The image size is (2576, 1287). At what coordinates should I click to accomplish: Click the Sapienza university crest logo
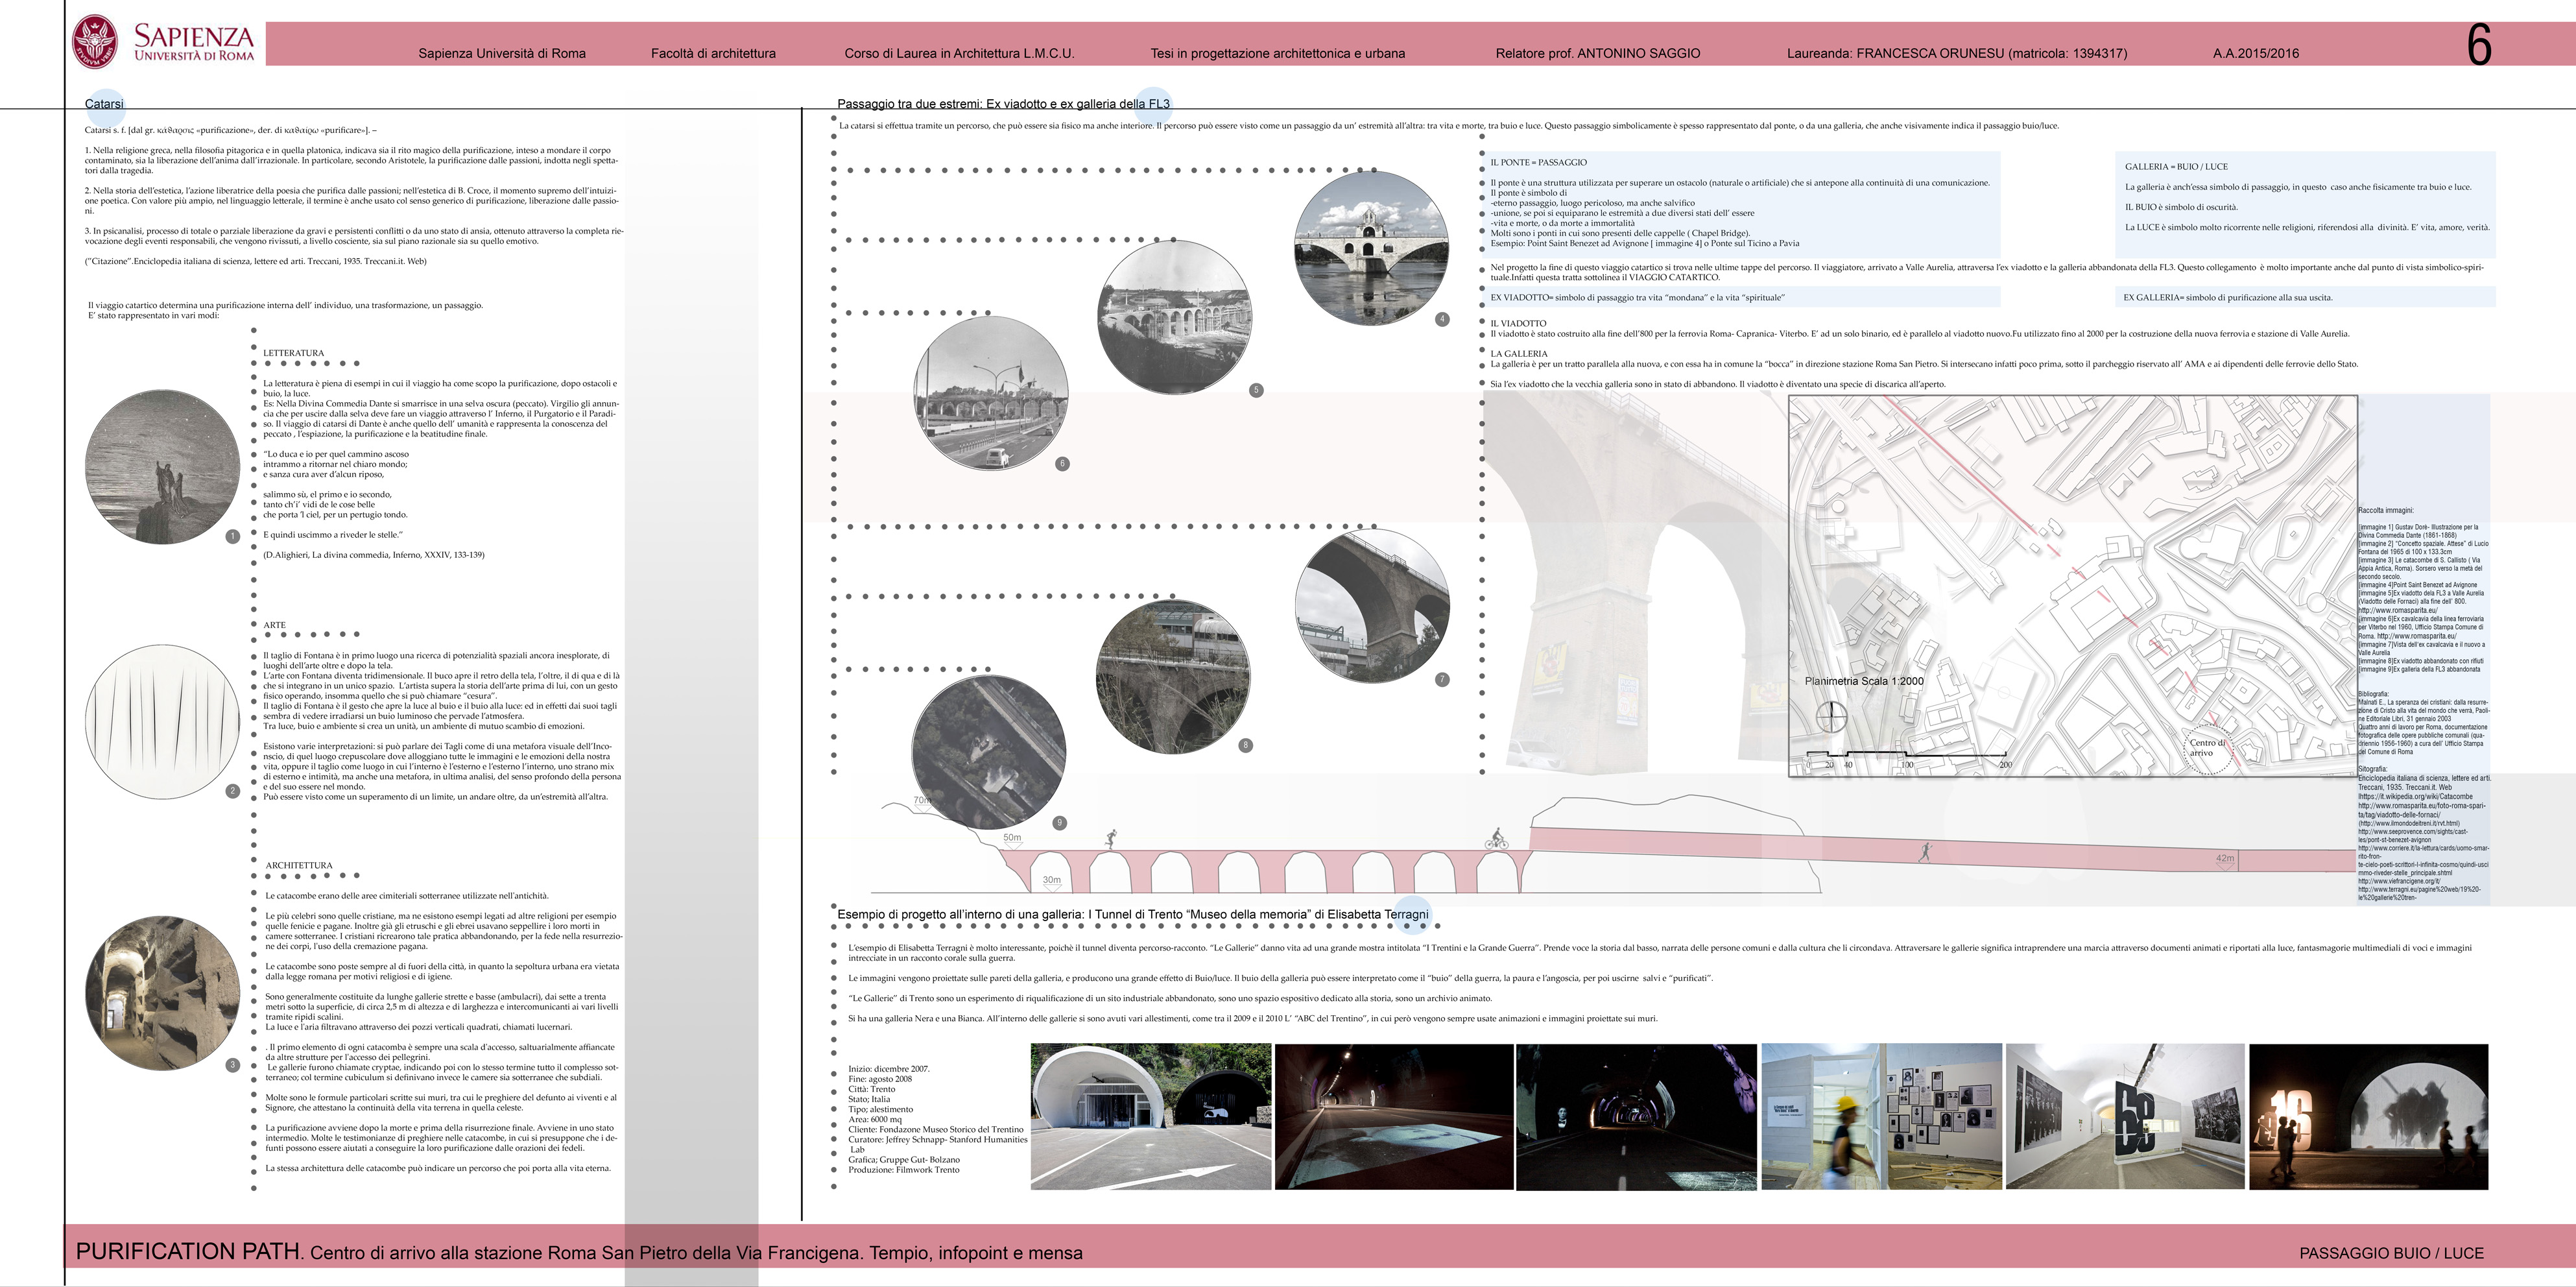click(95, 42)
